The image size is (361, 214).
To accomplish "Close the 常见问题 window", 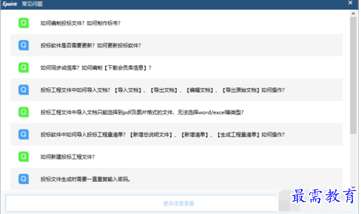I will tap(350, 3).
